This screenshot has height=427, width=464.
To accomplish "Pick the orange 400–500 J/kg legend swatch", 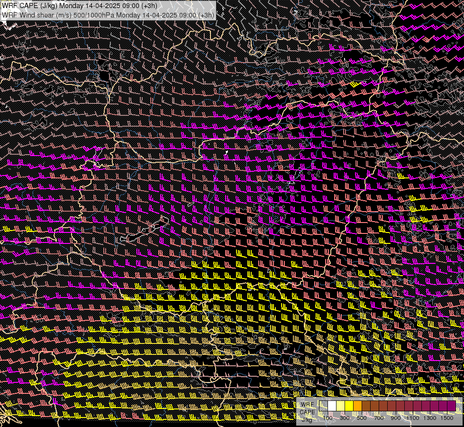I will (x=358, y=406).
